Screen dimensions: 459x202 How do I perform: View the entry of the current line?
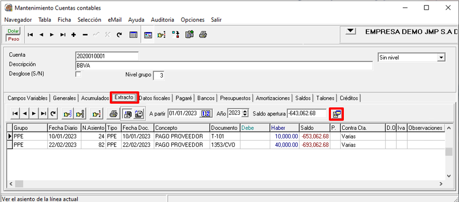point(336,114)
